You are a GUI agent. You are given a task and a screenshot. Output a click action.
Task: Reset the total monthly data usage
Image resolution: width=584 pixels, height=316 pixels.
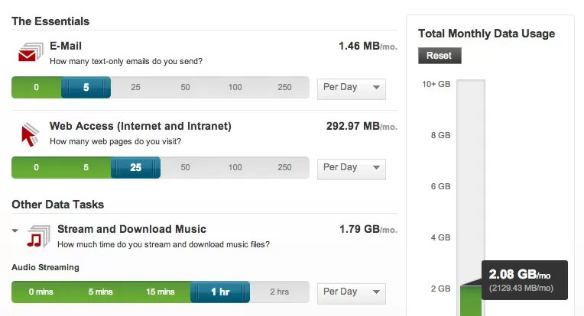coord(440,56)
